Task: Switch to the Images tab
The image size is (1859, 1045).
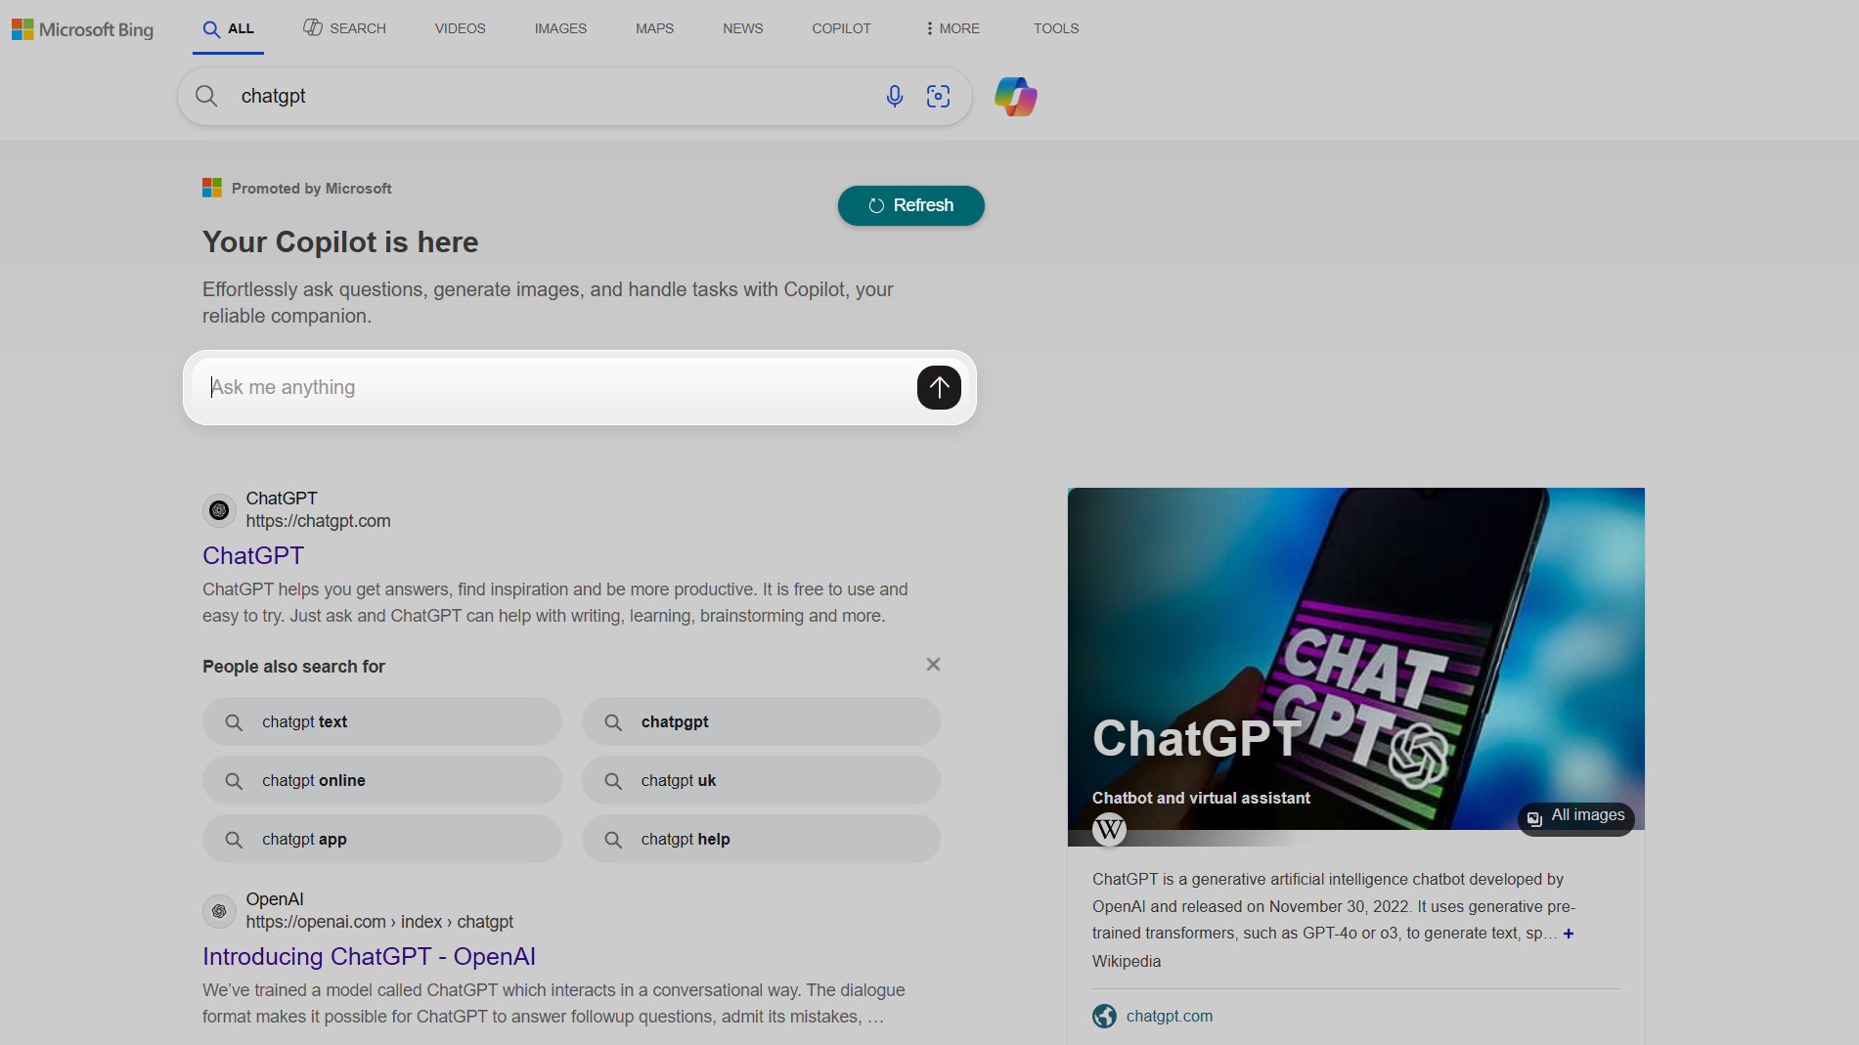Action: pos(560,28)
